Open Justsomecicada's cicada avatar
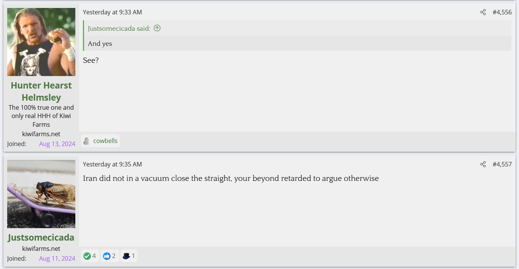Image resolution: width=519 pixels, height=269 pixels. coord(41,194)
